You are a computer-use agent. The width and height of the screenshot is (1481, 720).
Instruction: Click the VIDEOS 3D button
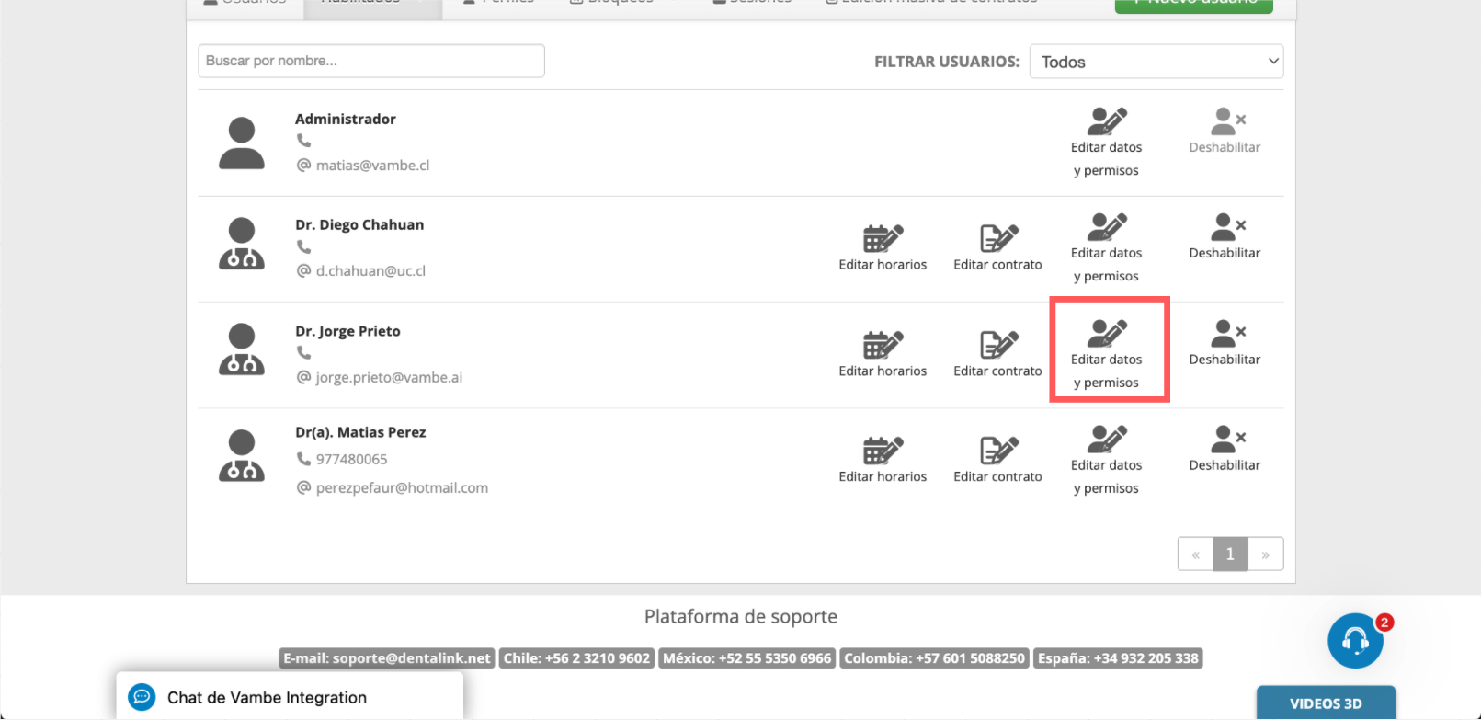point(1326,703)
